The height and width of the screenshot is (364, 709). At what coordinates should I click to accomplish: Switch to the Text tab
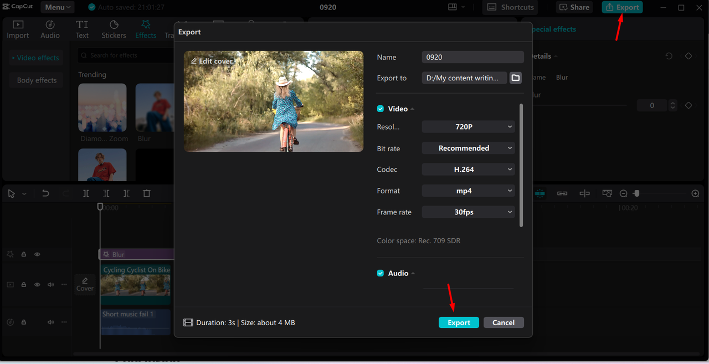click(82, 29)
